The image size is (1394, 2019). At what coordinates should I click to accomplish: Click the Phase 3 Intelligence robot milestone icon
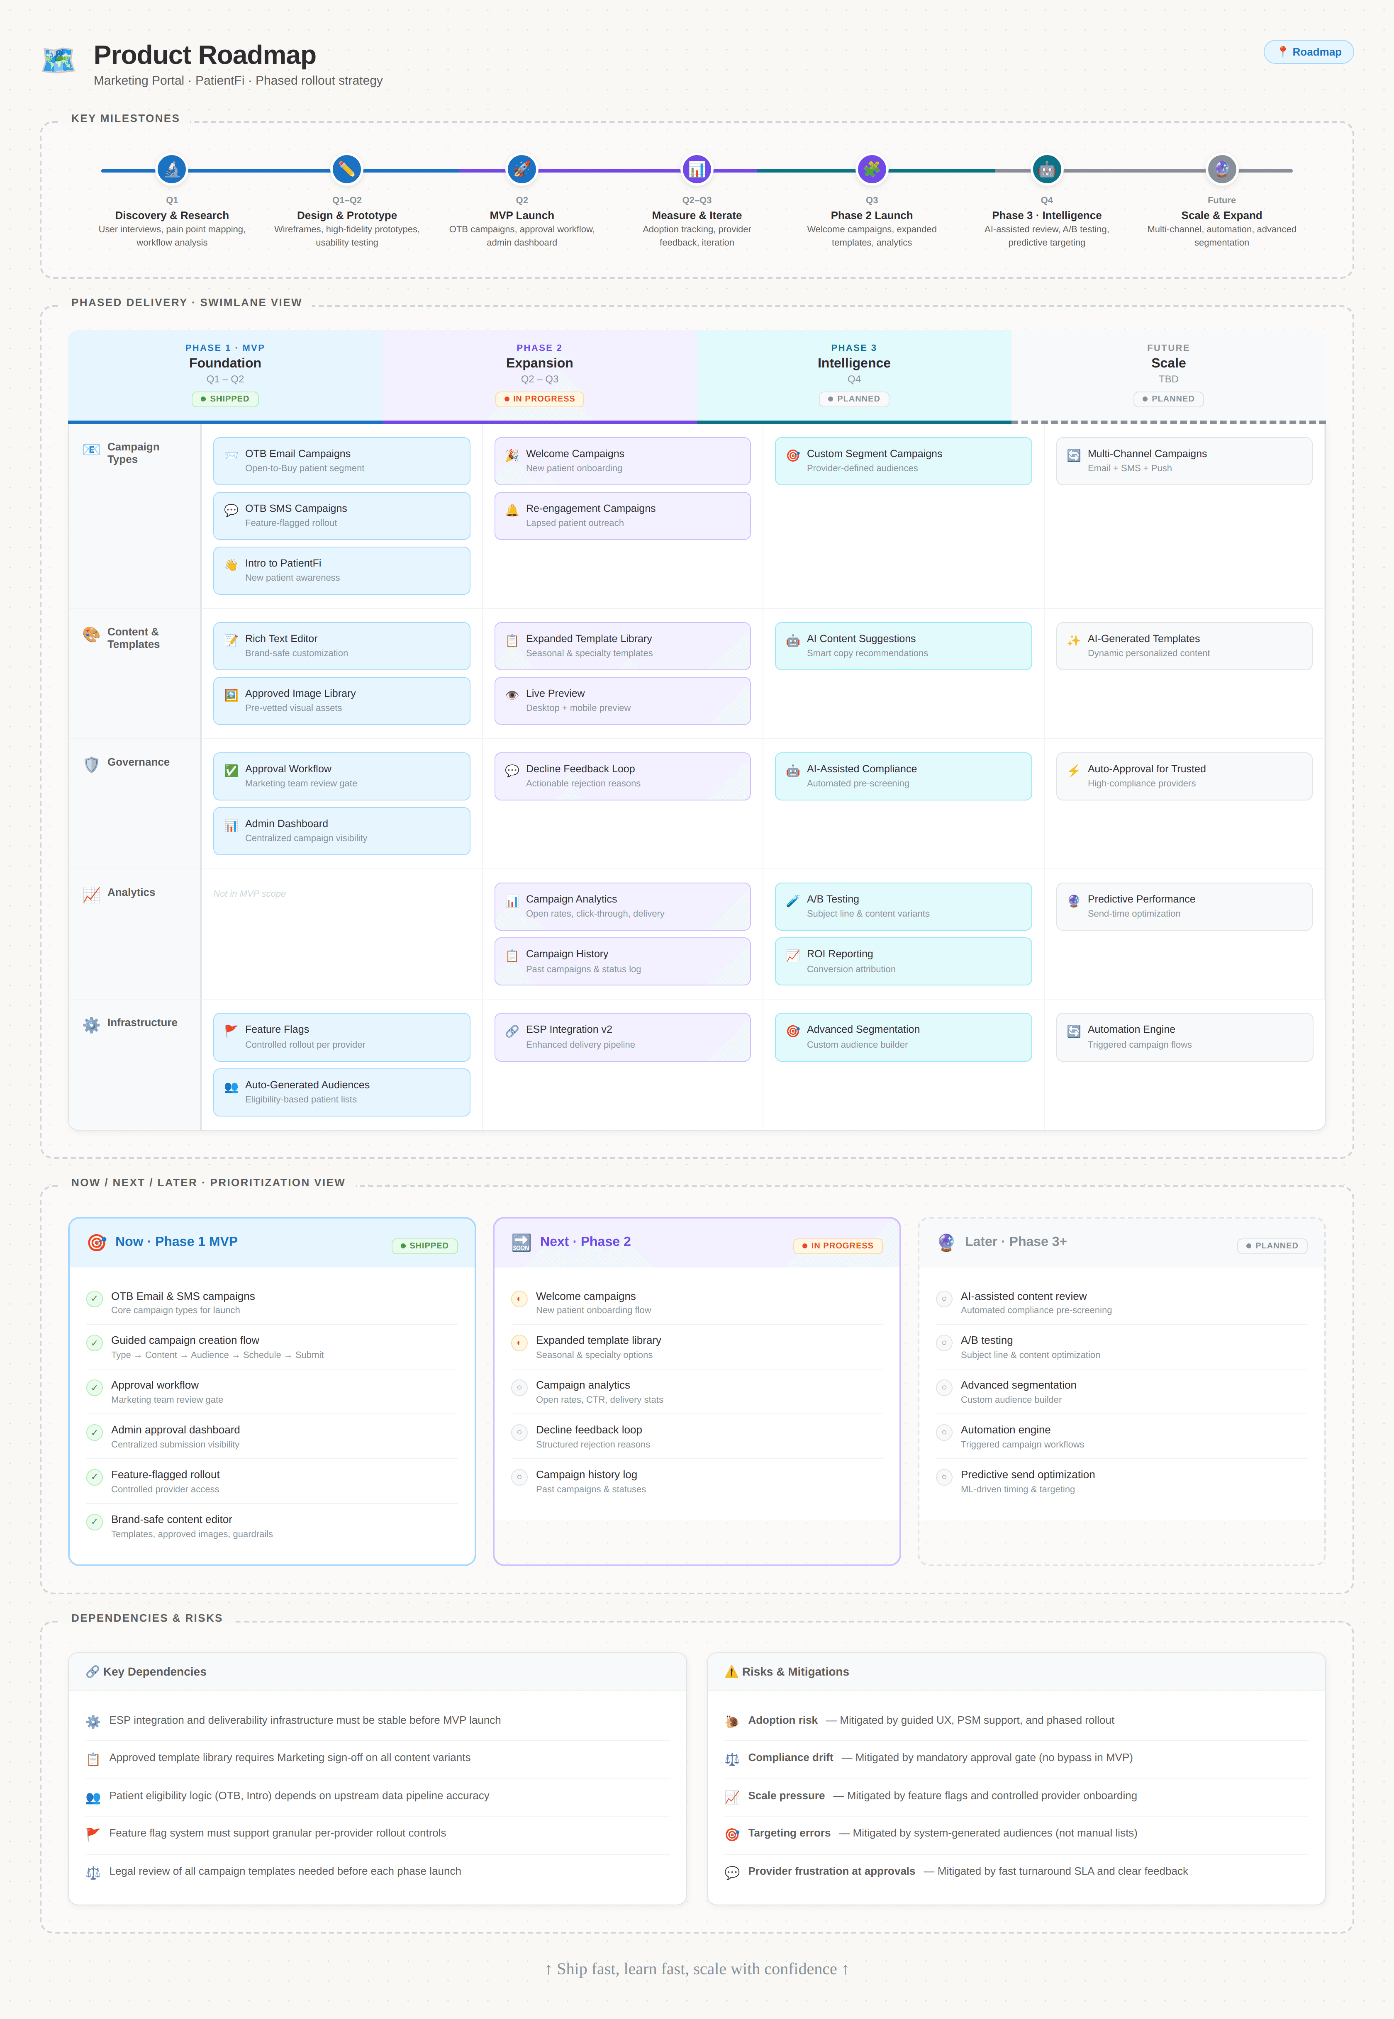pyautogui.click(x=1046, y=169)
